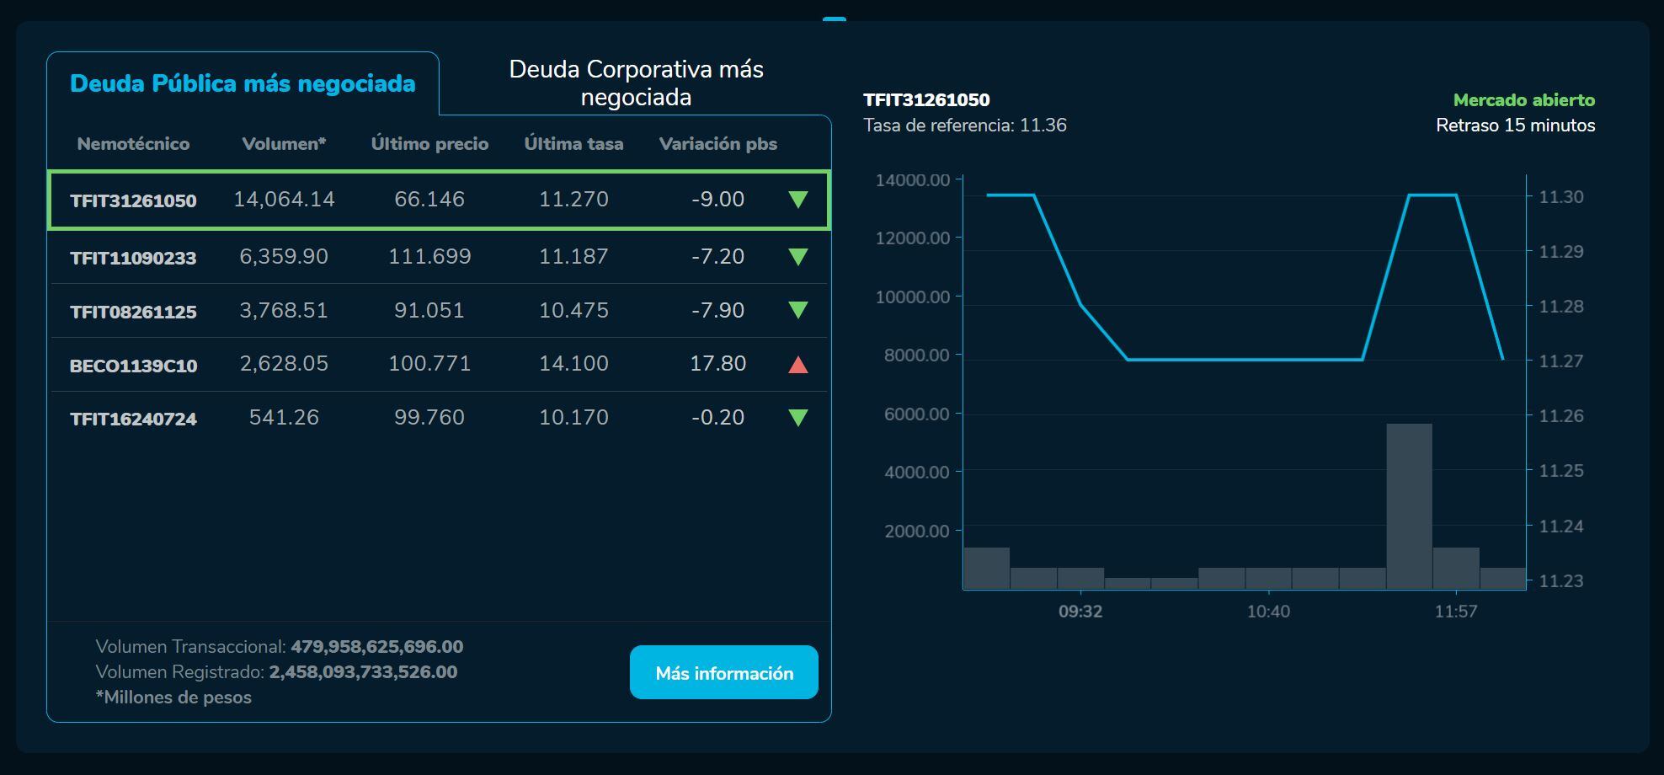
Task: Click red up arrow in BECO1139C10 row
Action: (x=797, y=364)
